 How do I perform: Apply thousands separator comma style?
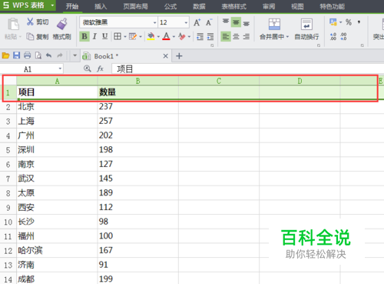pyautogui.click(x=359, y=22)
